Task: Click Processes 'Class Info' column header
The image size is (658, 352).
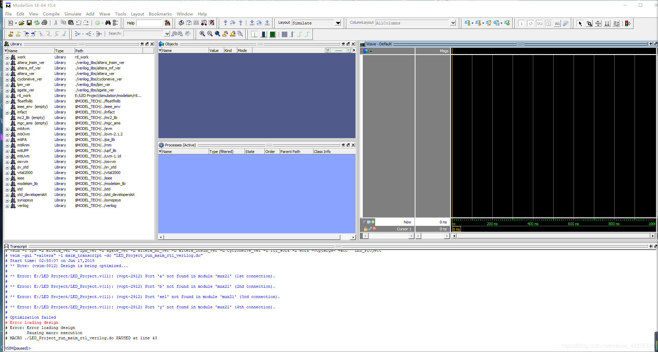Action: [334, 152]
